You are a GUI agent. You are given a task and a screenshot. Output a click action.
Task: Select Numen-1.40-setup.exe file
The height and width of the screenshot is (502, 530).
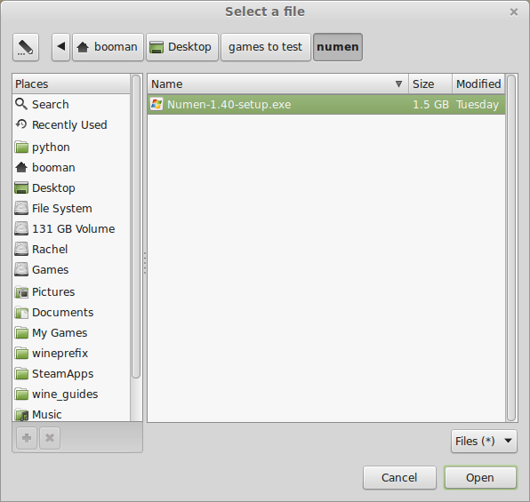tap(326, 104)
